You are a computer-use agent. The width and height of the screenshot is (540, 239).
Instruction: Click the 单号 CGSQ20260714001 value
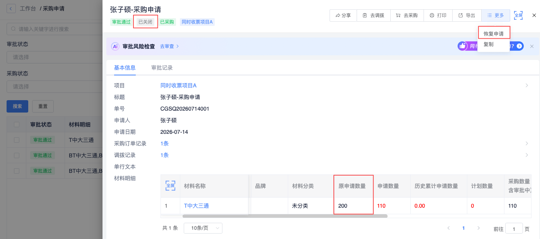click(x=185, y=109)
